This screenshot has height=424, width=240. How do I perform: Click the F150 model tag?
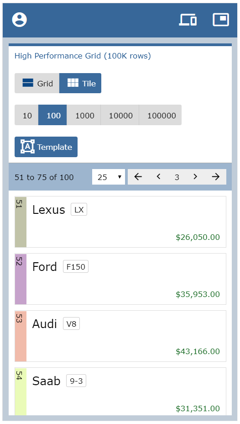pyautogui.click(x=76, y=267)
